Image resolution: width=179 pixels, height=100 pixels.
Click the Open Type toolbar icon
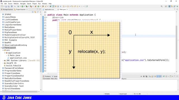pyautogui.click(x=43, y=6)
